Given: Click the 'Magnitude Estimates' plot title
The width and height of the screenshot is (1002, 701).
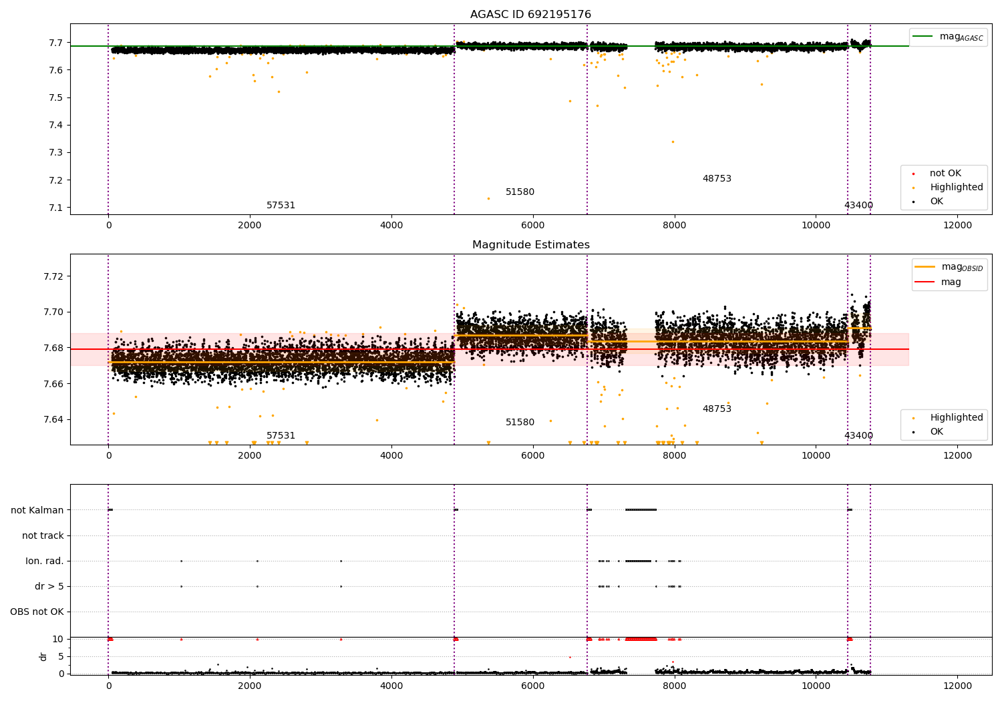Looking at the screenshot, I should click(x=530, y=245).
